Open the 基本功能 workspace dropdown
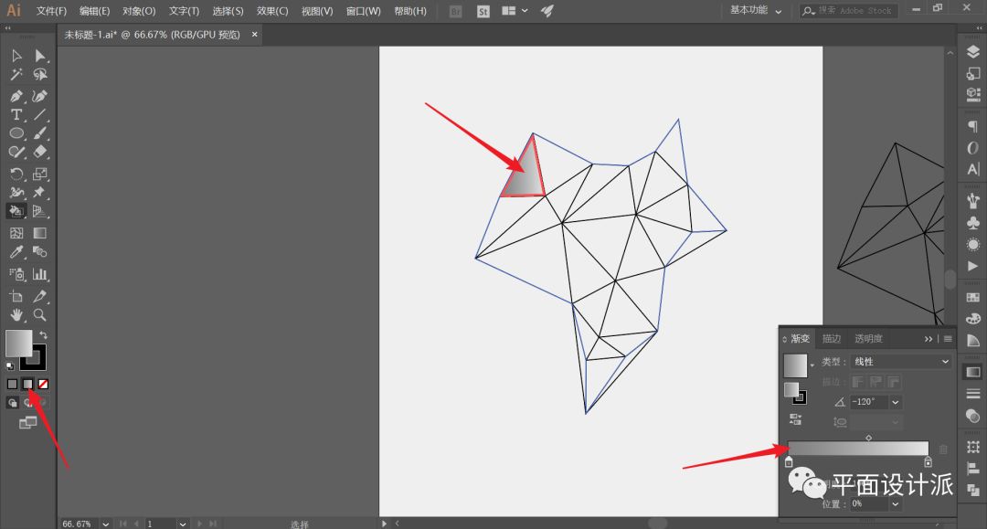 pos(756,11)
